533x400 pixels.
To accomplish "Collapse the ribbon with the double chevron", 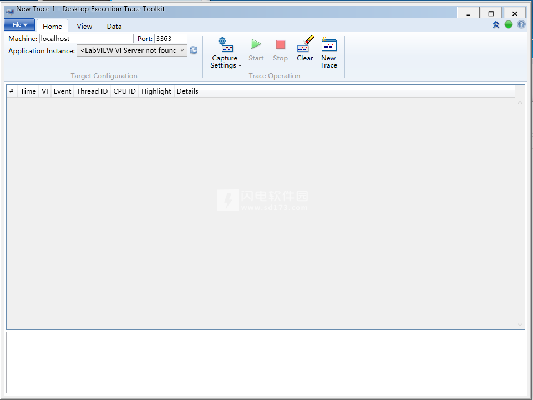I will click(496, 24).
